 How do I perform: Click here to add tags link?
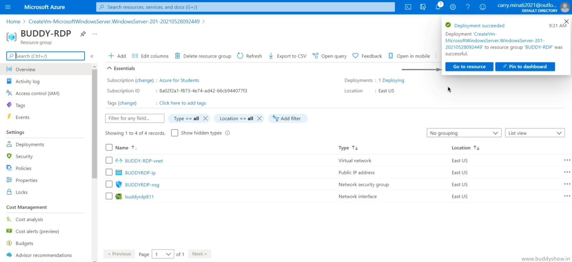[x=183, y=103]
